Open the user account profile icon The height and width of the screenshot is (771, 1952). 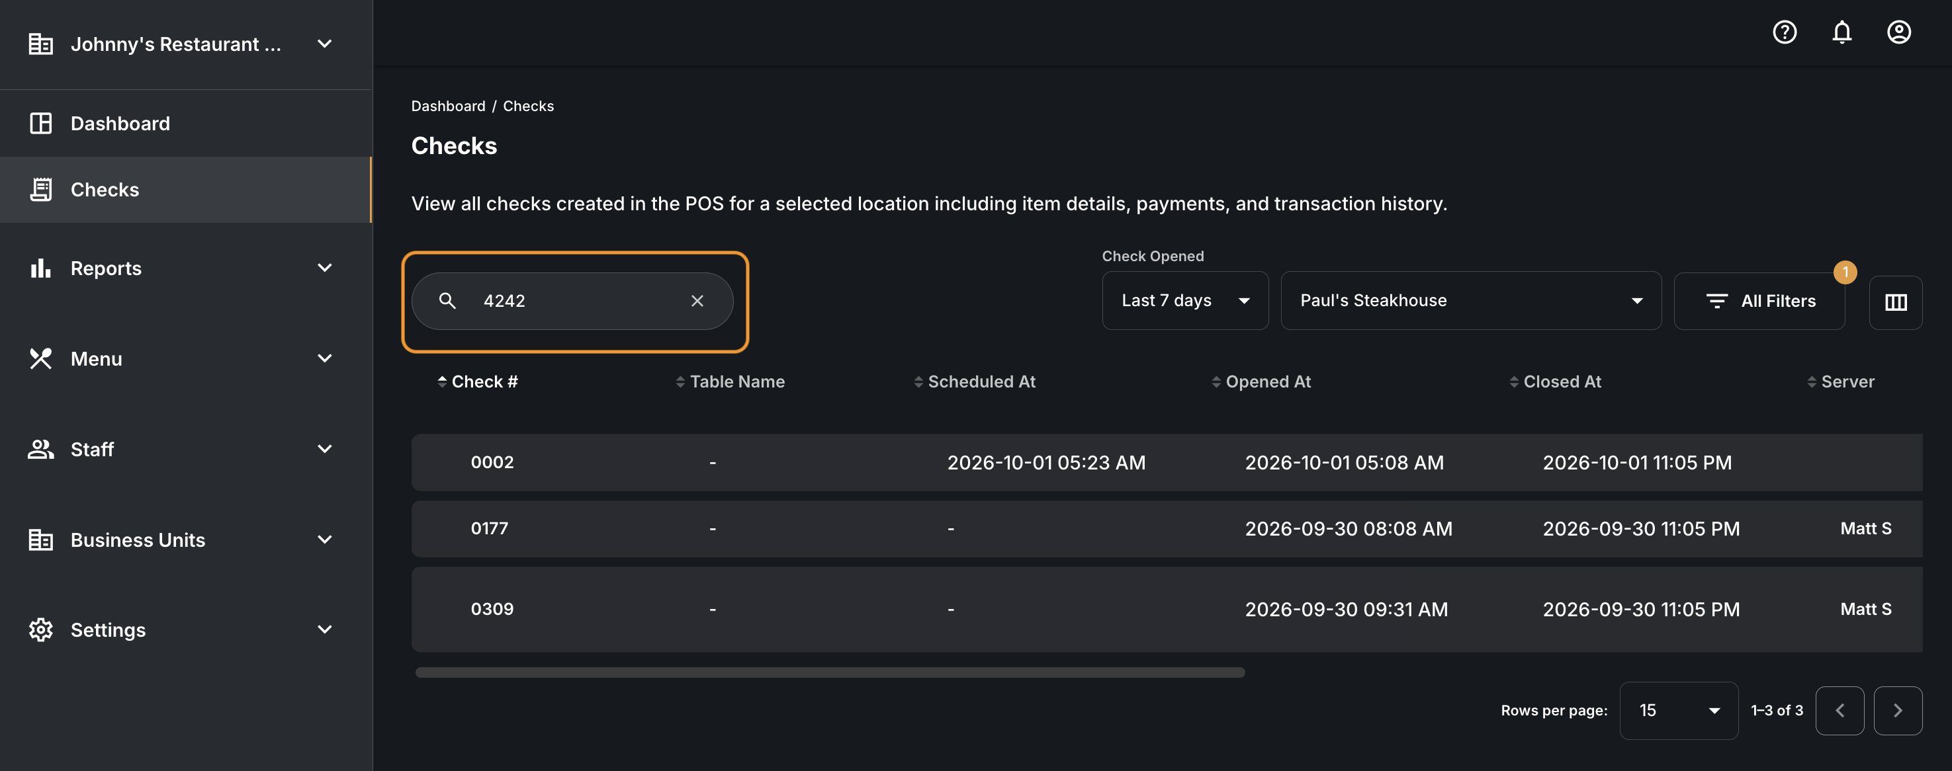(1898, 32)
